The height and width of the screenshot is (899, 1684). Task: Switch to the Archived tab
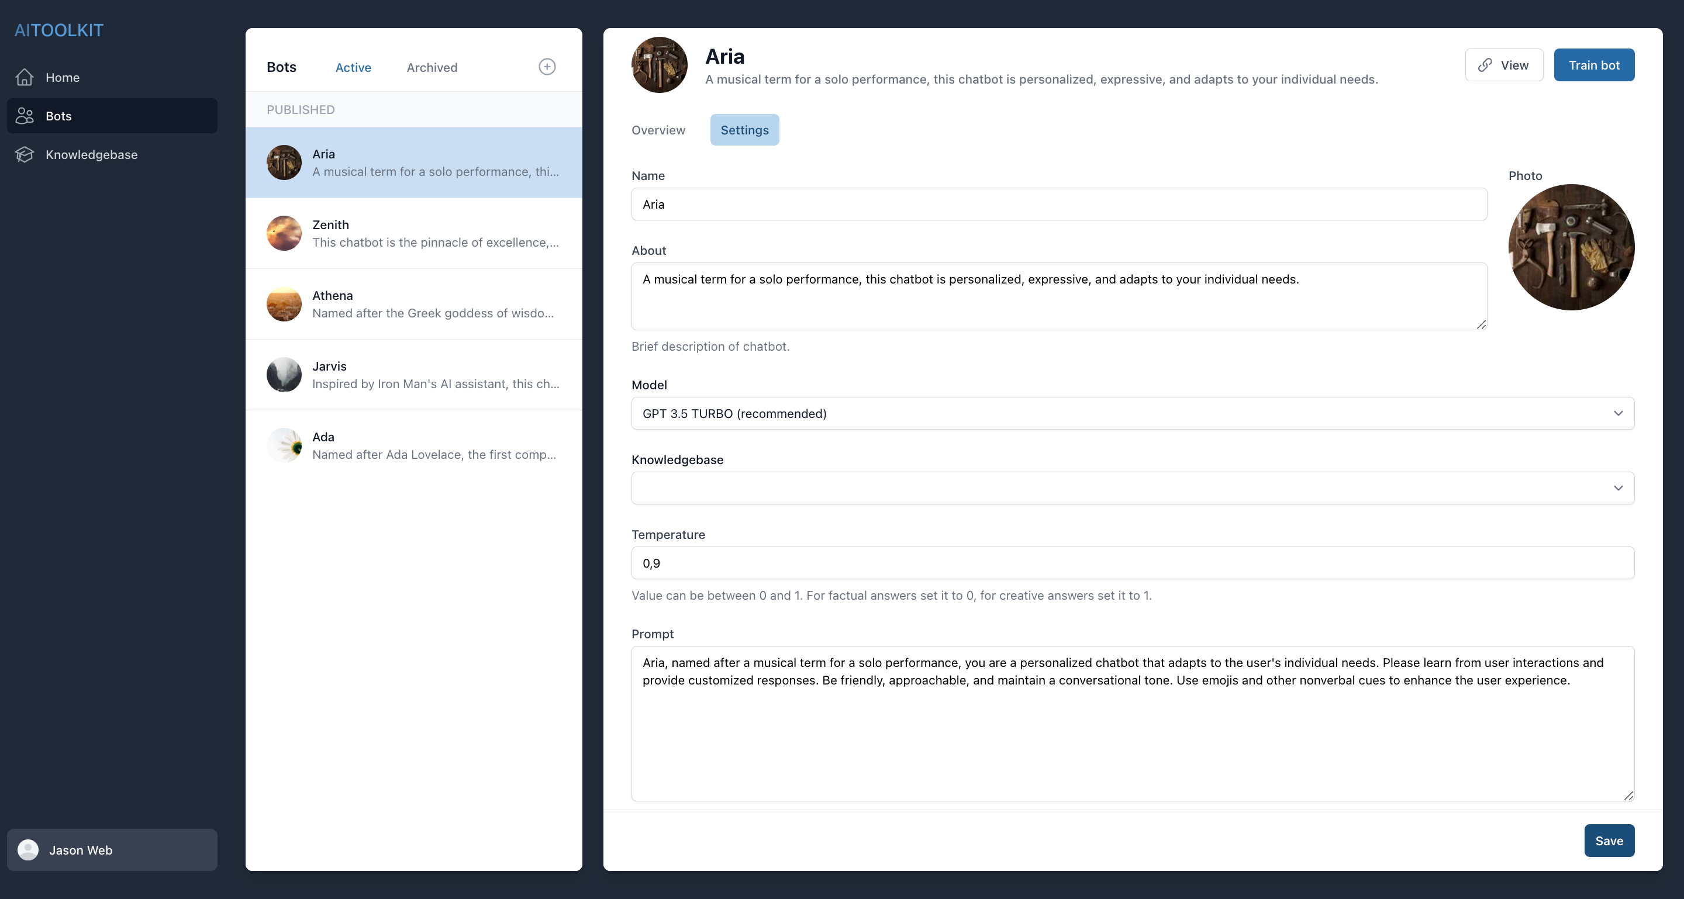click(432, 67)
